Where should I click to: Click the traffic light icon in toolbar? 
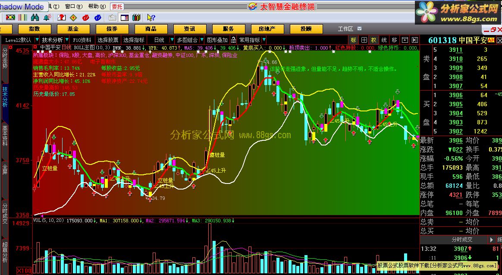click(x=10, y=17)
